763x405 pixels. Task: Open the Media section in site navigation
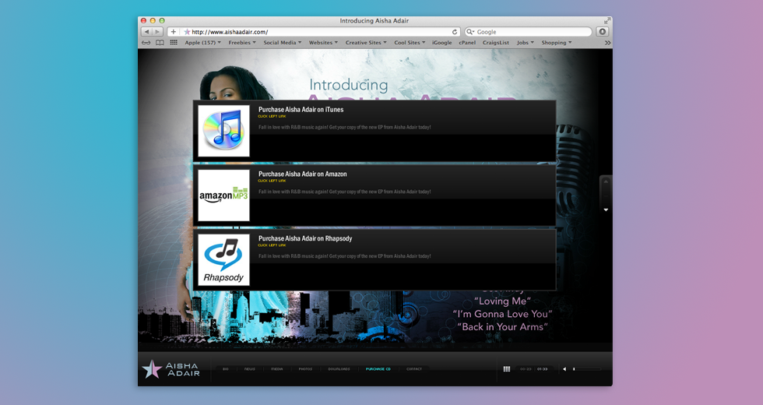point(277,369)
